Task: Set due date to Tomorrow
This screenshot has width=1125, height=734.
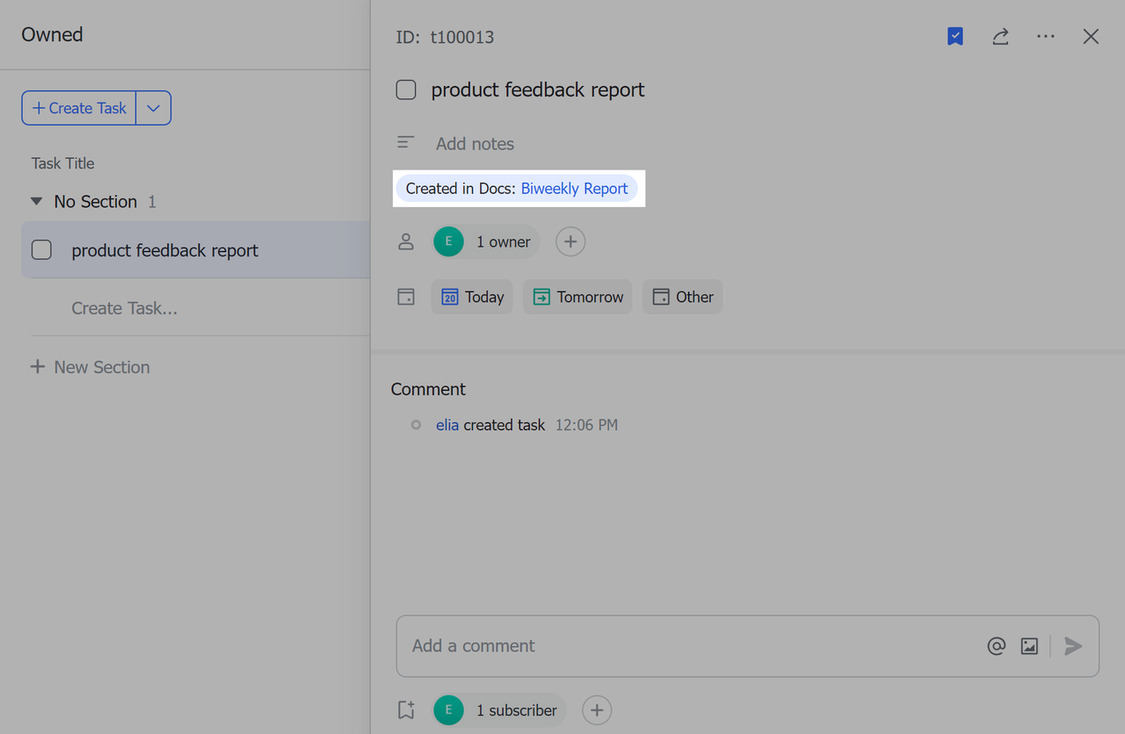Action: coord(577,297)
